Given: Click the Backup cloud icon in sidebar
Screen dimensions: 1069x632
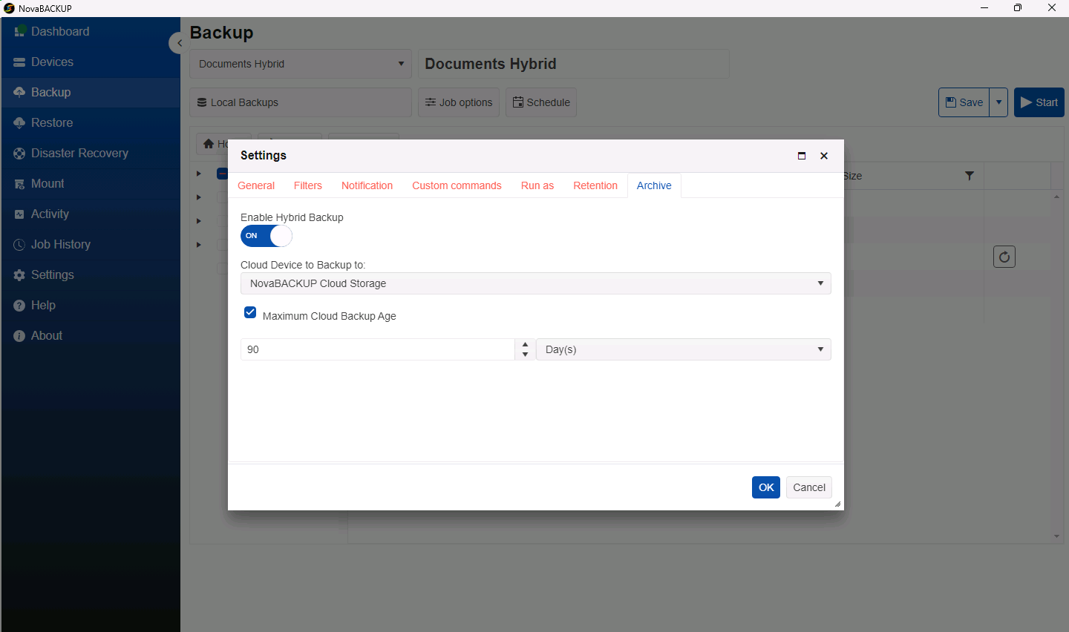Looking at the screenshot, I should pyautogui.click(x=20, y=93).
